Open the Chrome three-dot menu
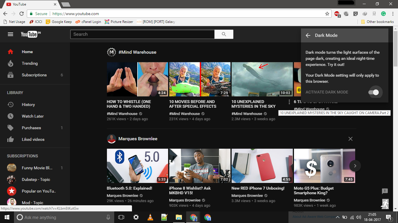 (x=392, y=14)
